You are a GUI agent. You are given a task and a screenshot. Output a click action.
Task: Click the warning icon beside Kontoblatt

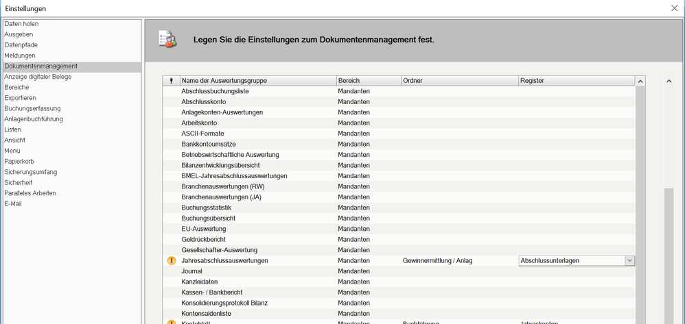coord(172,321)
